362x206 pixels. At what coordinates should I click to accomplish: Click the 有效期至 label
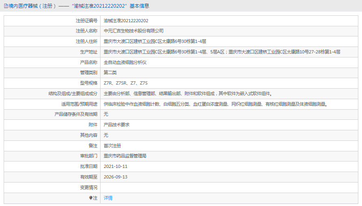[89, 177]
